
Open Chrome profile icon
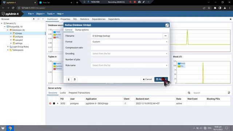pyautogui.click(x=225, y=8)
